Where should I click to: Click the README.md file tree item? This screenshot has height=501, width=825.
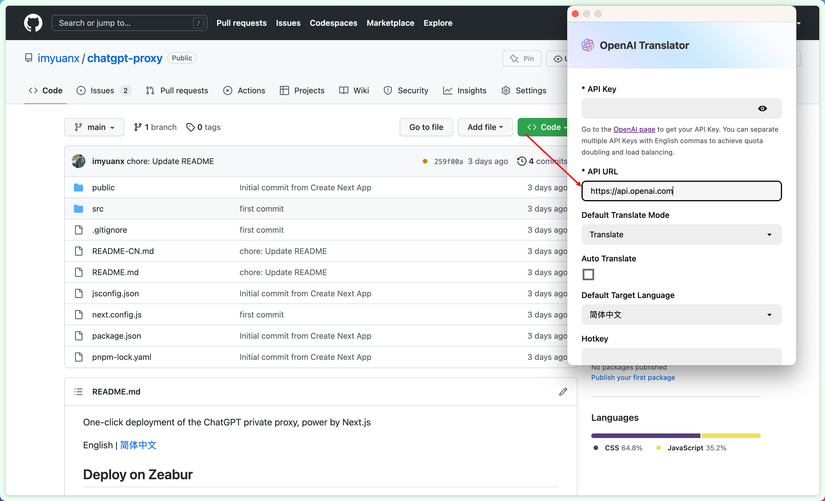click(115, 271)
